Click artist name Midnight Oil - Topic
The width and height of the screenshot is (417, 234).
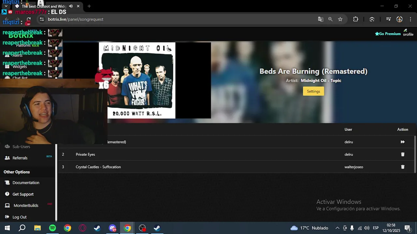(321, 81)
